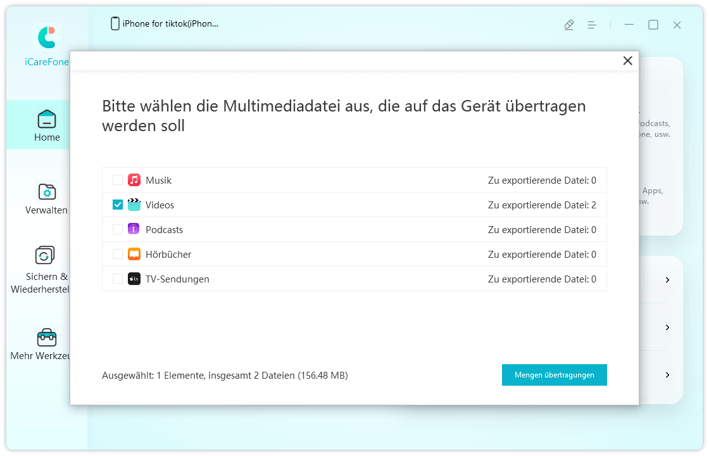
Task: Open Sichern & Wiederherstellen icon
Action: pyautogui.click(x=45, y=256)
